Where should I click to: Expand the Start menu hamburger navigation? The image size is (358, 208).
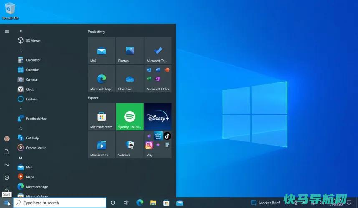tap(7, 31)
